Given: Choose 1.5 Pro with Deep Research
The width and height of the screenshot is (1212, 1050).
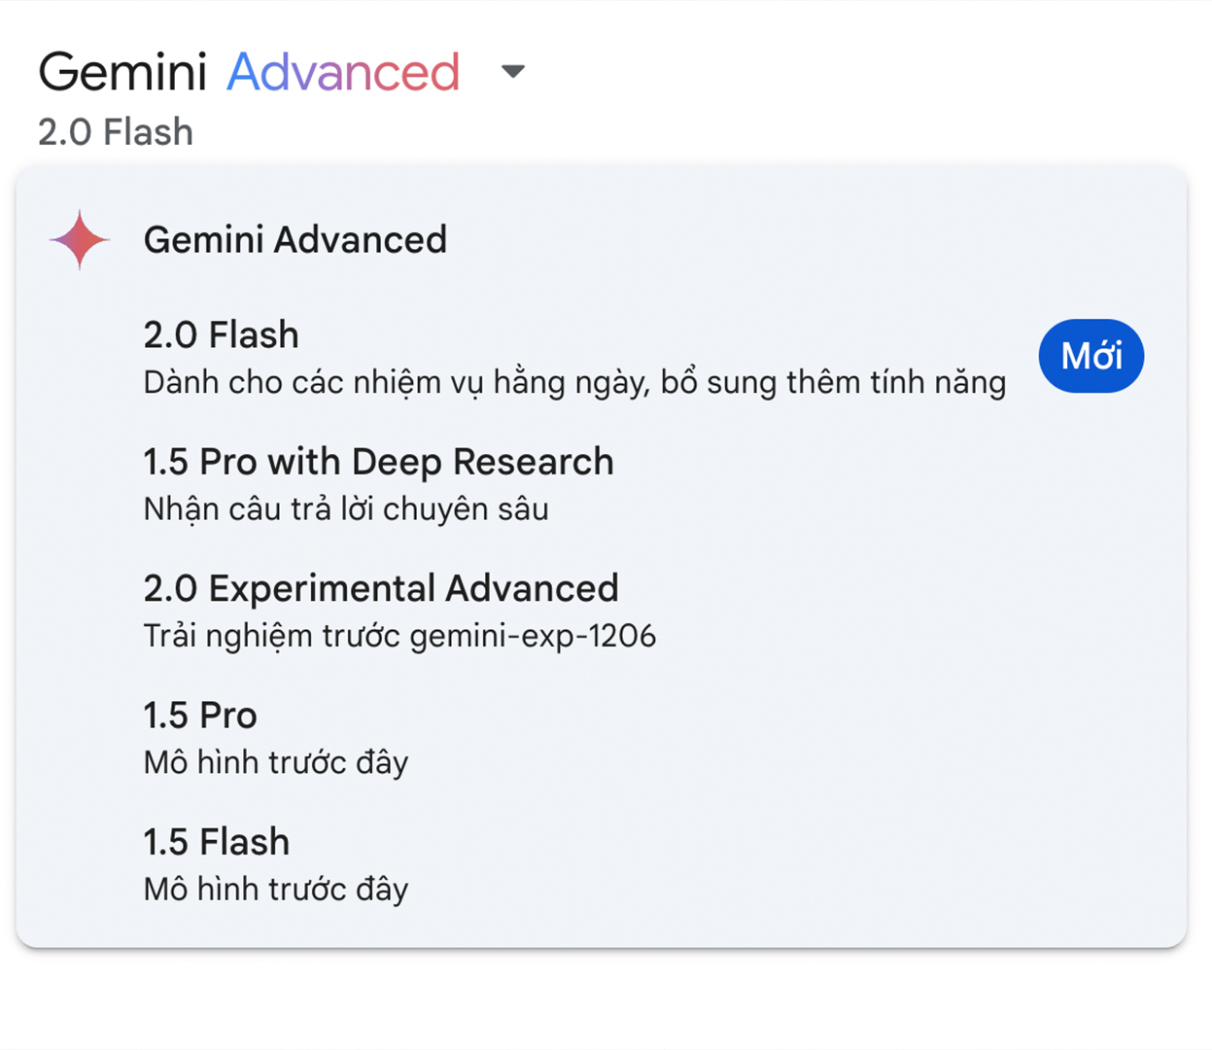Looking at the screenshot, I should coord(601,484).
